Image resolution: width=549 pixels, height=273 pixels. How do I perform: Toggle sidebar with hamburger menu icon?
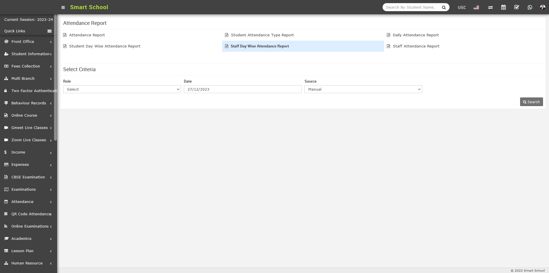(63, 7)
